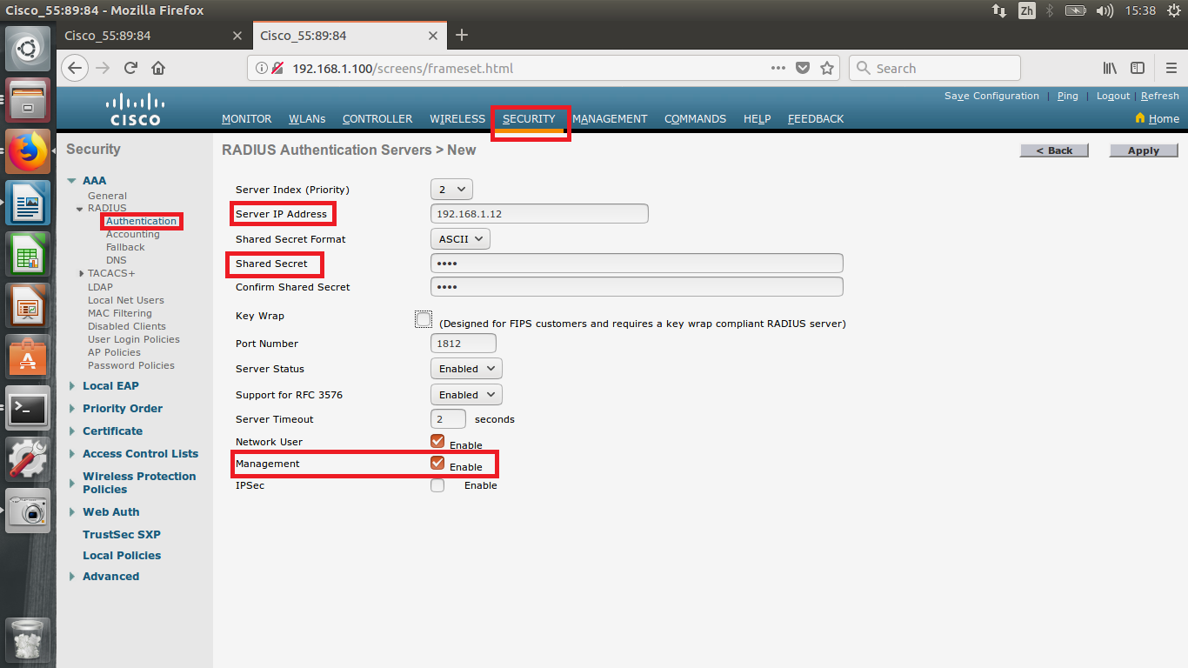Open Shared Secret Format ASCII dropdown
The height and width of the screenshot is (668, 1188).
point(460,238)
